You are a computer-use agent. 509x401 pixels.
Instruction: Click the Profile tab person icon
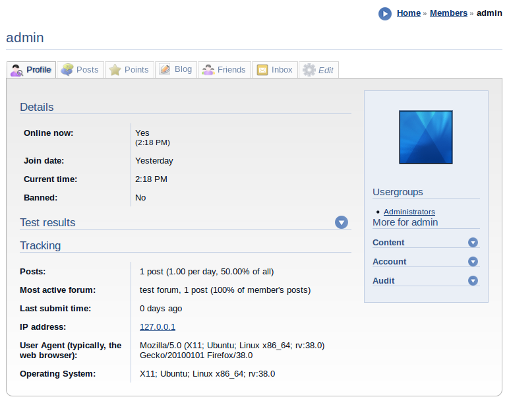(x=16, y=70)
